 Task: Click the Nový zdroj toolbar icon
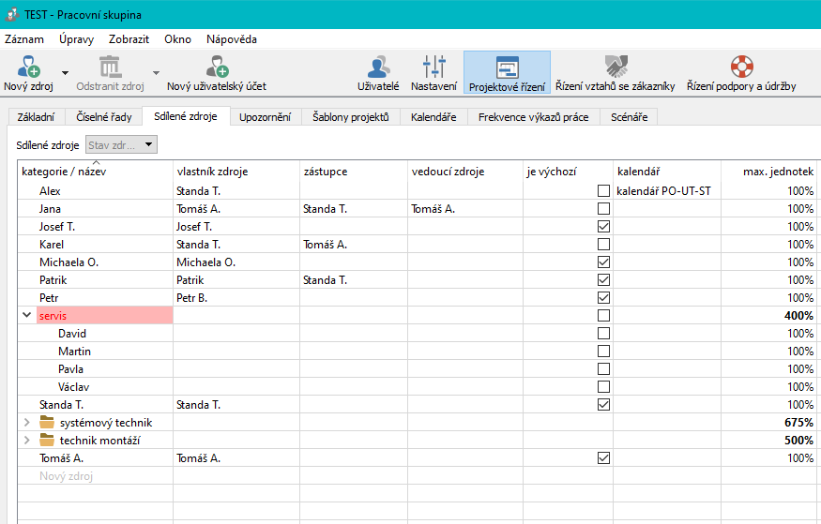28,67
